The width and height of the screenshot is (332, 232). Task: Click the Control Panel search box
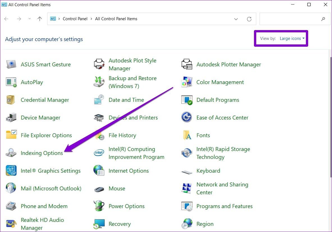(295, 19)
